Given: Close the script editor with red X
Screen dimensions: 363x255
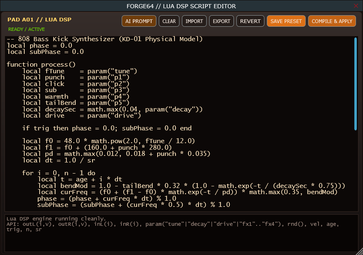Looking at the screenshot, I should pyautogui.click(x=356, y=6).
